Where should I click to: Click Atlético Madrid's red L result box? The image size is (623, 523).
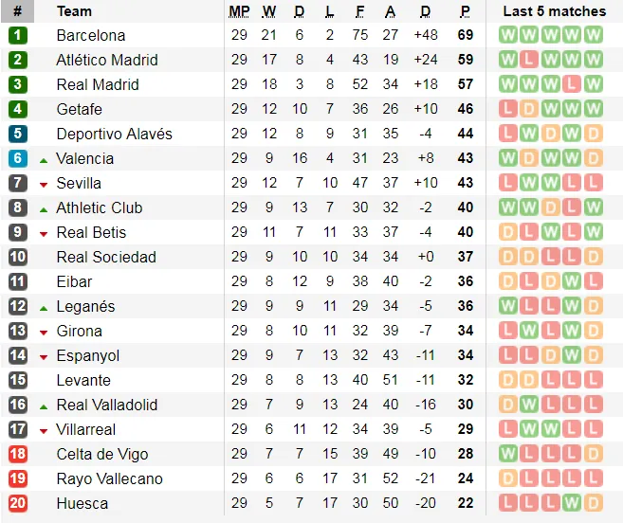tap(529, 60)
